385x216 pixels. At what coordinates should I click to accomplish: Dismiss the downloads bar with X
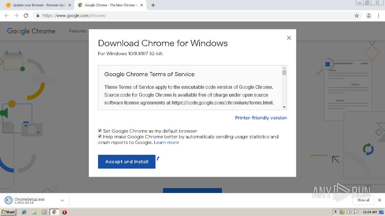click(380, 200)
